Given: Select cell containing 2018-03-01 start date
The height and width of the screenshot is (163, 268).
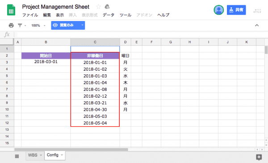Looking at the screenshot, I should [x=46, y=62].
